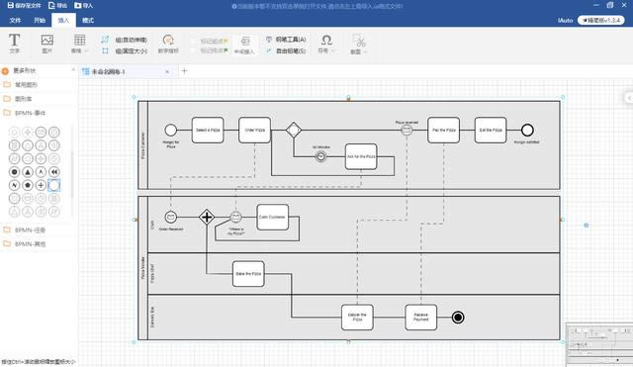Click the 导出 export button
Screen dimensions: 633x367
click(57, 6)
